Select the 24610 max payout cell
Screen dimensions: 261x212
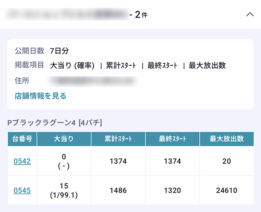227,190
